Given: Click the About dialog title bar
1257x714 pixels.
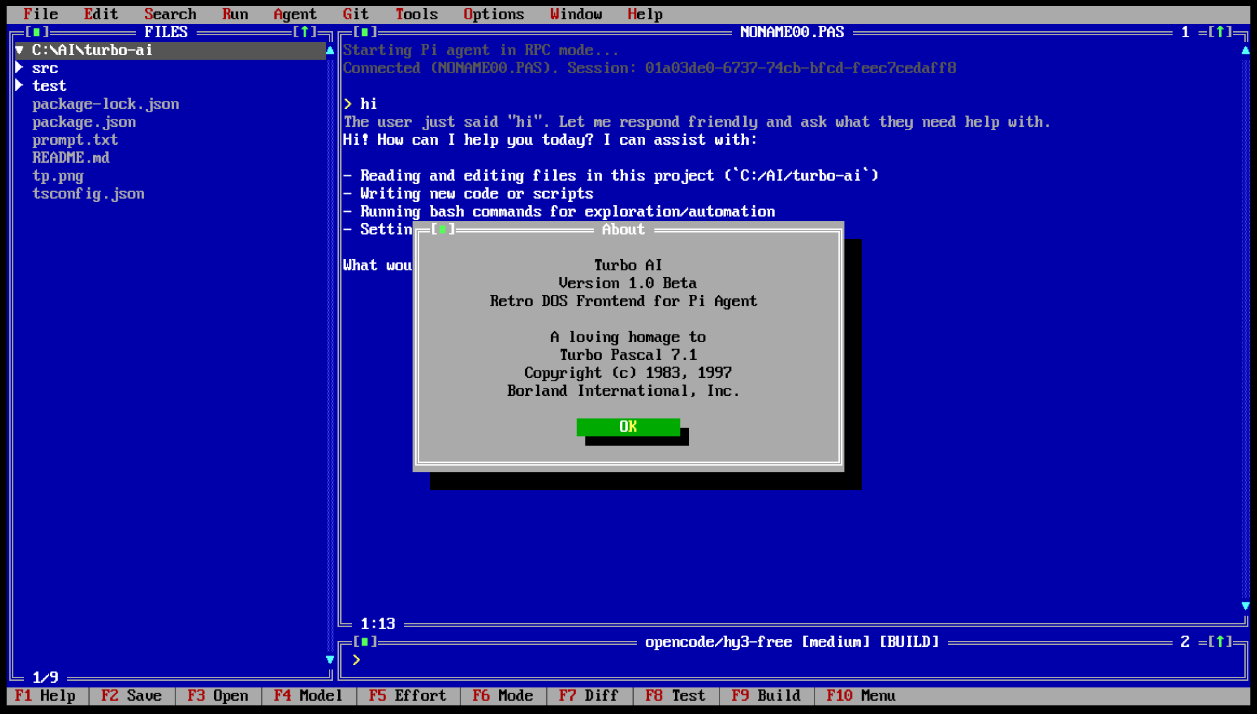Looking at the screenshot, I should [x=623, y=229].
